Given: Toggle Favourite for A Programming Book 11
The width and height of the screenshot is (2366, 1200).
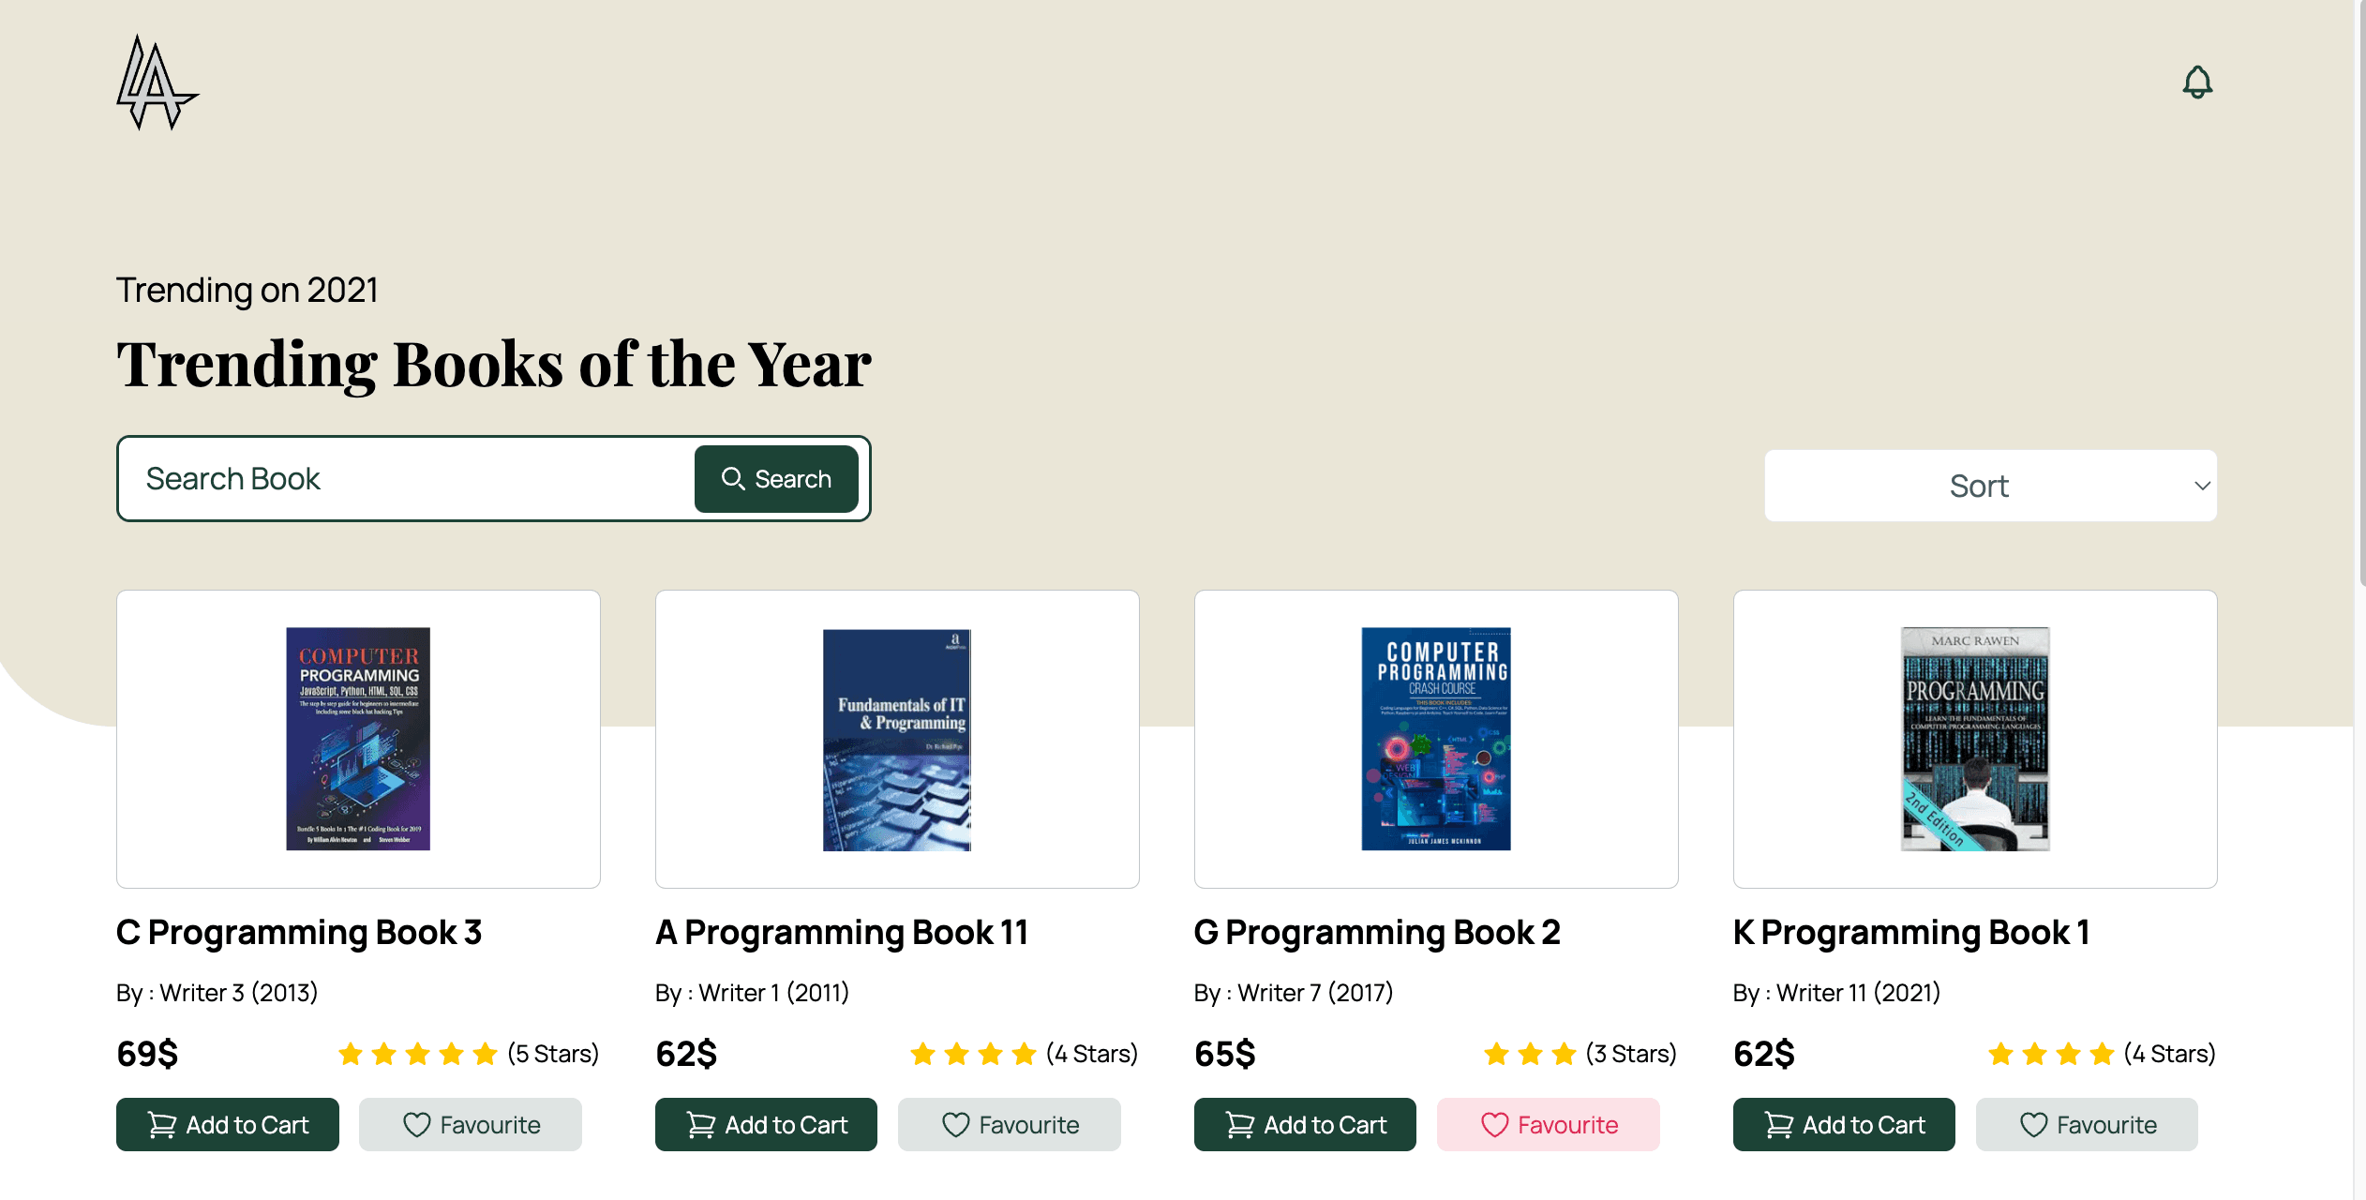Looking at the screenshot, I should (1010, 1124).
